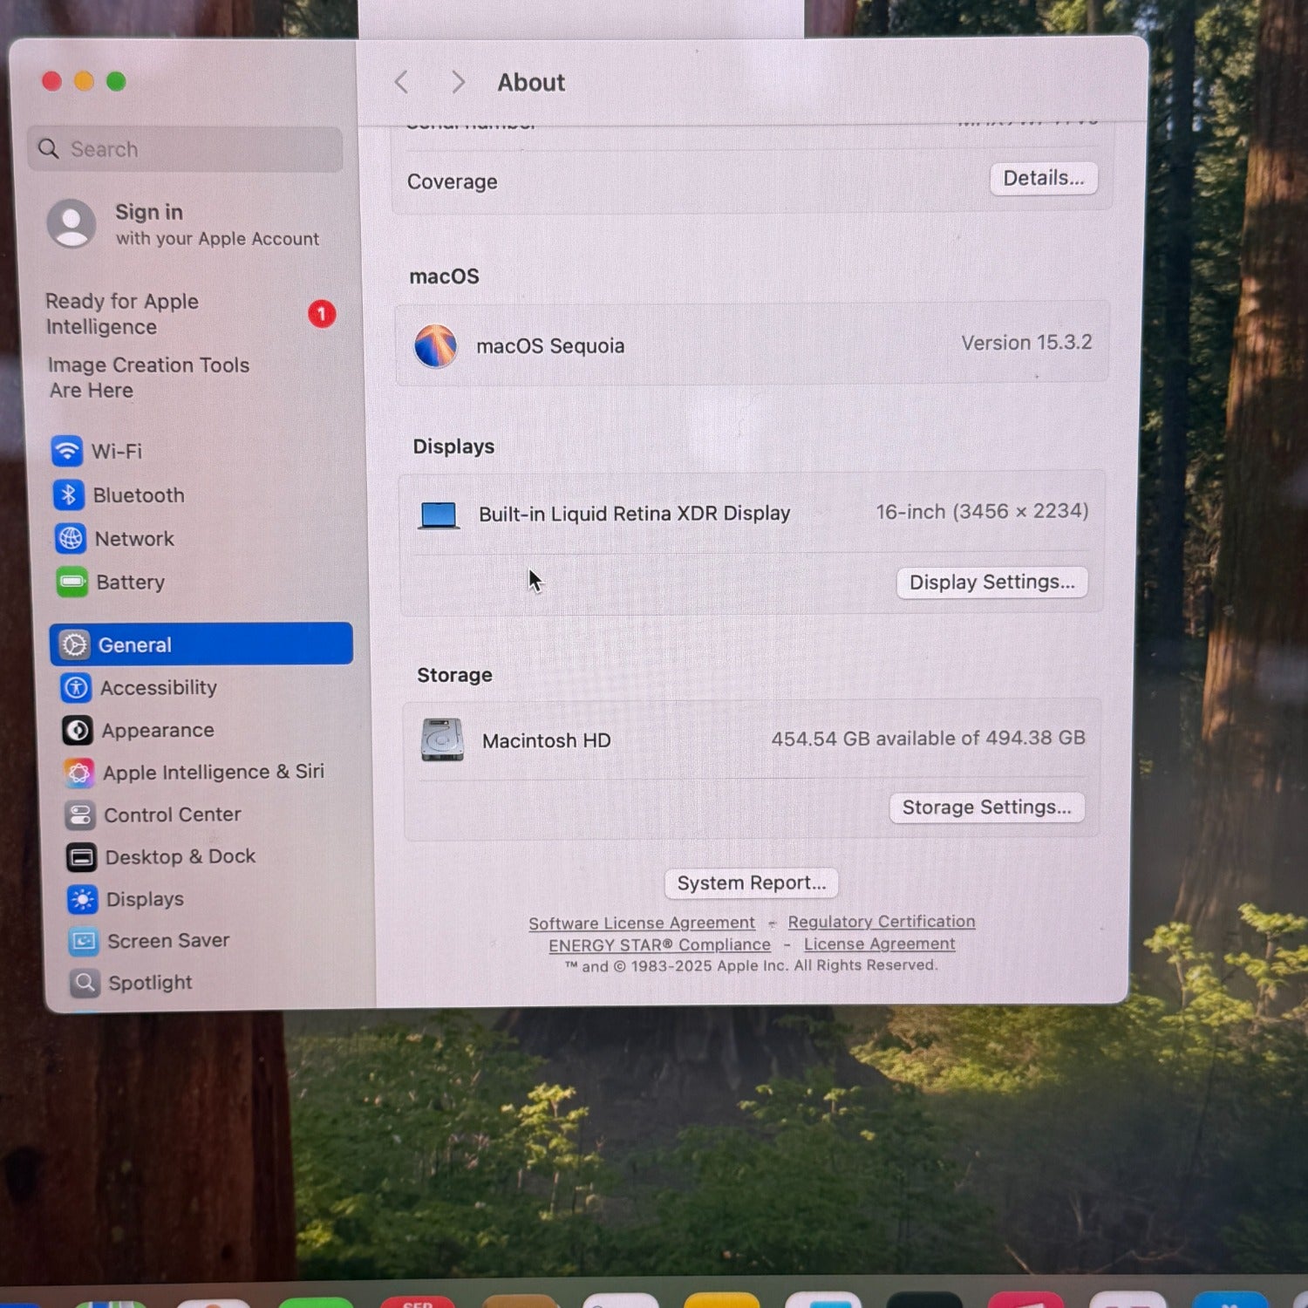The height and width of the screenshot is (1308, 1308).
Task: Select Screen Saver label in sidebar
Action: click(x=168, y=941)
